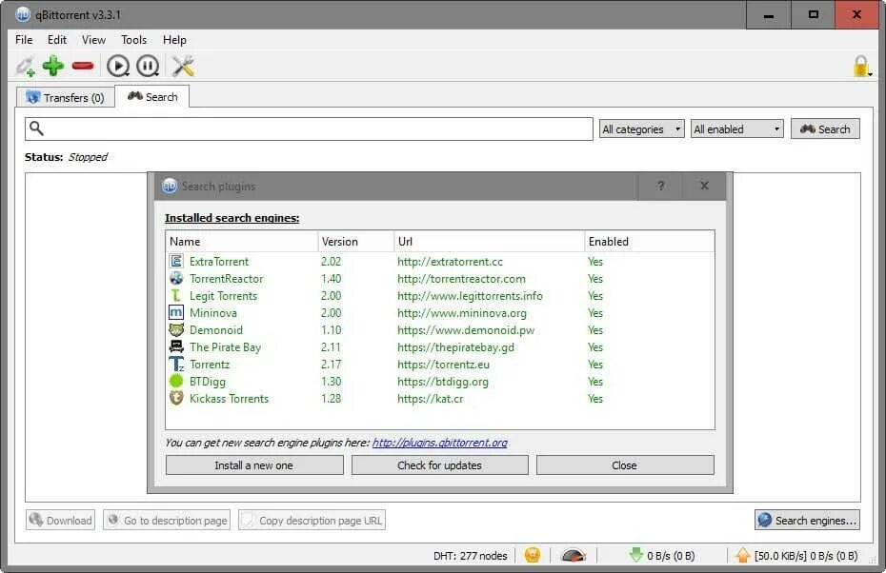Click the DHT: 277 nodes status text

click(470, 556)
